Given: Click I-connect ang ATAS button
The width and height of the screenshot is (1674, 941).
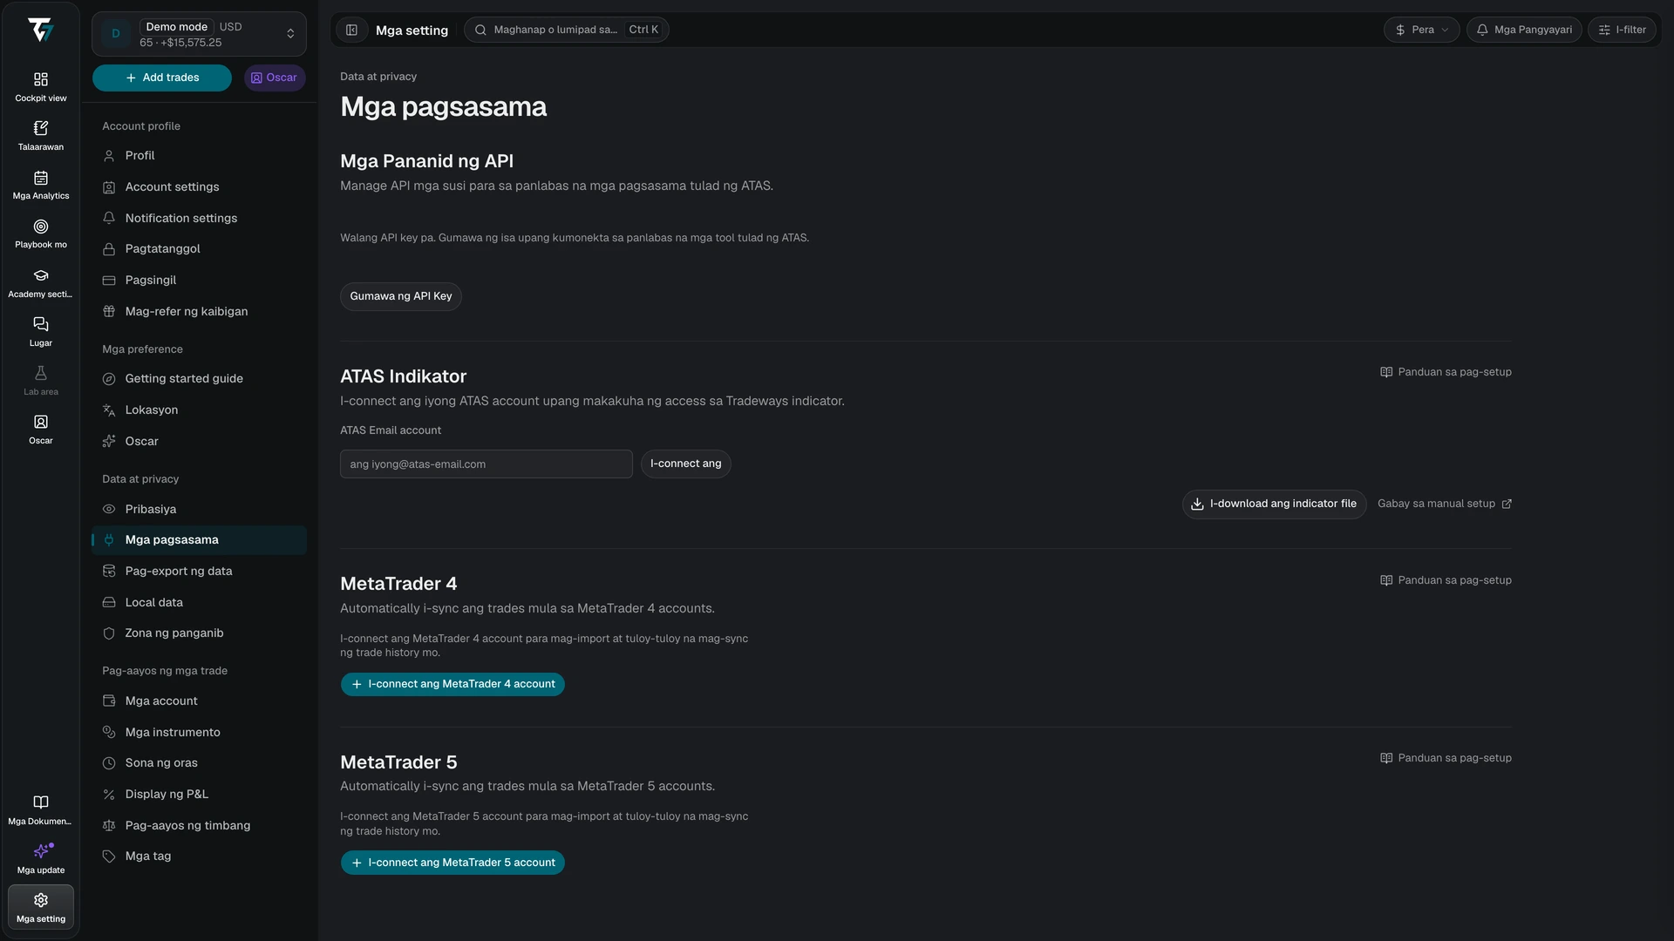Looking at the screenshot, I should (685, 464).
